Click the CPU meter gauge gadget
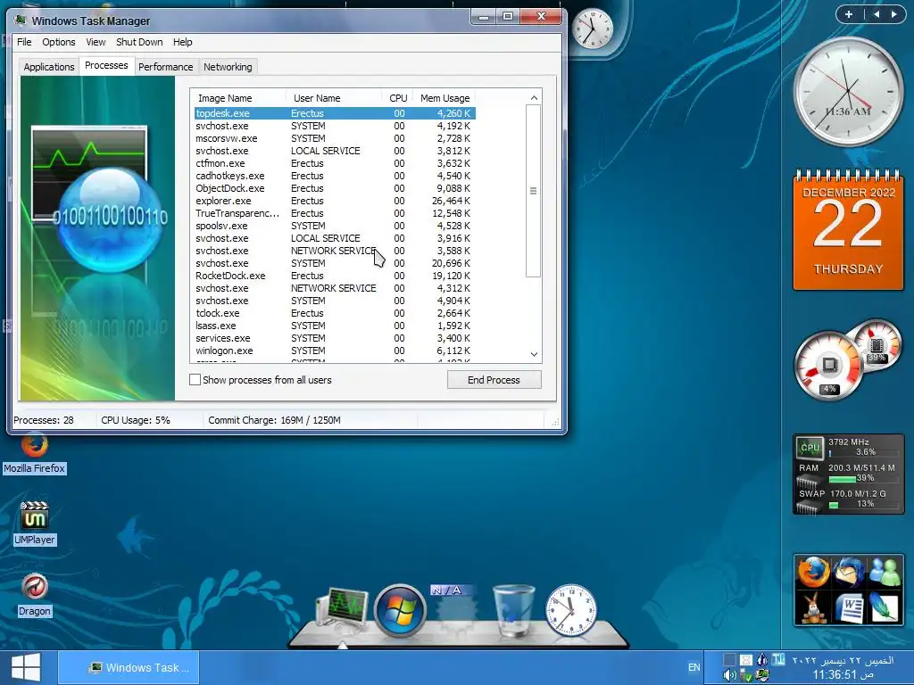Image resolution: width=914 pixels, height=685 pixels. (846, 359)
